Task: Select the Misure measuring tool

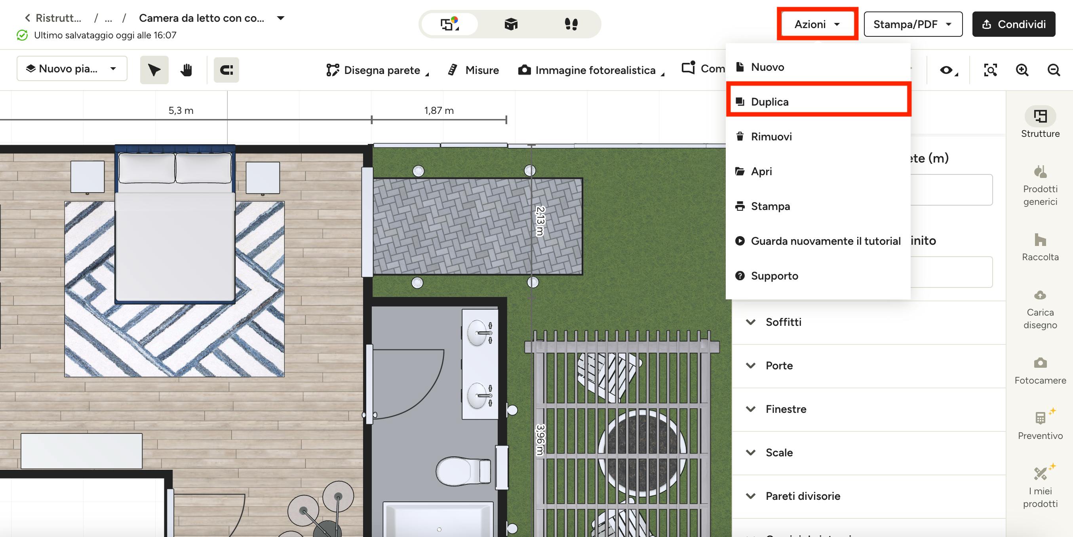Action: click(x=473, y=70)
